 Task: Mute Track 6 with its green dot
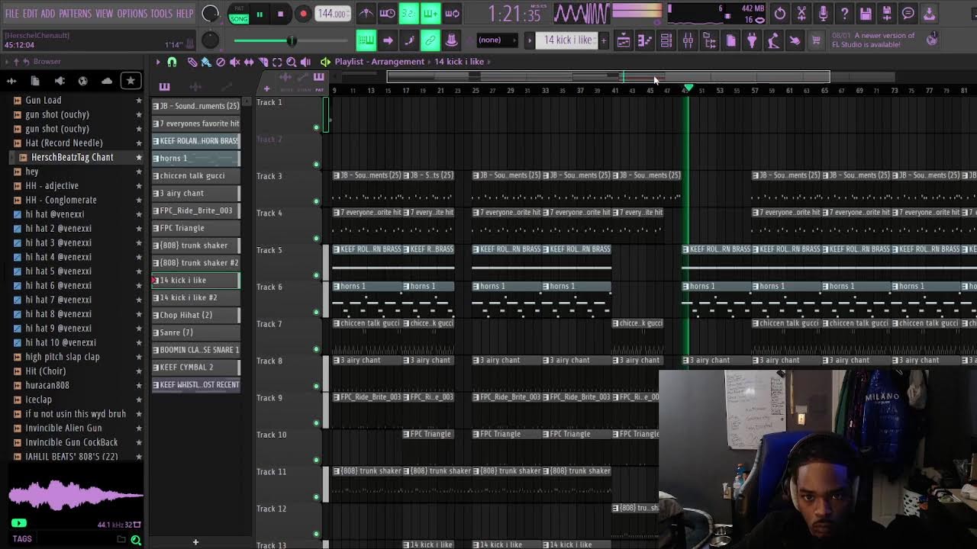click(x=316, y=312)
